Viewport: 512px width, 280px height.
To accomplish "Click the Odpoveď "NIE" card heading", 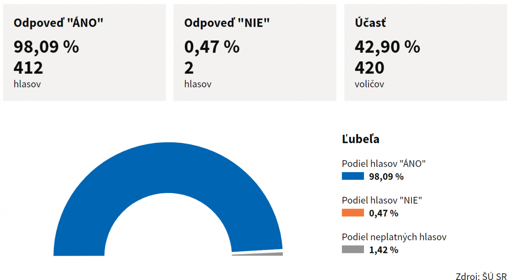I will pyautogui.click(x=227, y=23).
